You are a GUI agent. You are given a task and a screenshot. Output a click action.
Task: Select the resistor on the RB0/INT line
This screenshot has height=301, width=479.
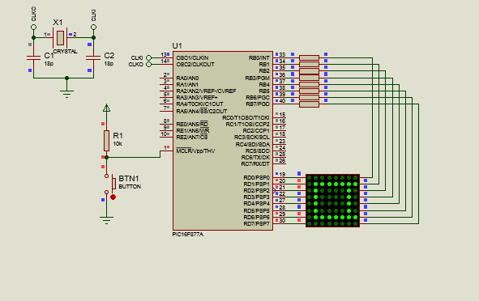click(309, 57)
